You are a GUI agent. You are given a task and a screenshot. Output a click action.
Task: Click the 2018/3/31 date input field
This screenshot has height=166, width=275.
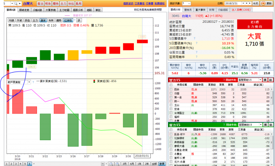click(x=233, y=3)
